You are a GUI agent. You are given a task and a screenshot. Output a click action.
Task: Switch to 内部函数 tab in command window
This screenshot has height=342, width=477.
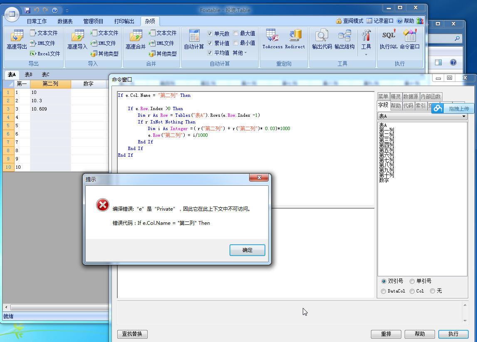tap(430, 96)
